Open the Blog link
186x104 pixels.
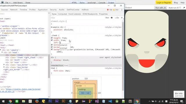click(x=176, y=3)
